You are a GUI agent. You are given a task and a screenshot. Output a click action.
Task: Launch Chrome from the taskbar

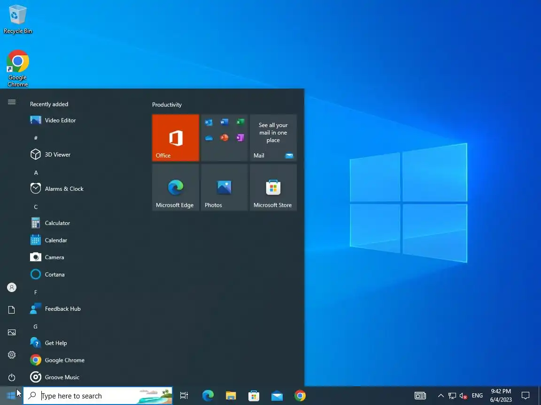point(300,396)
